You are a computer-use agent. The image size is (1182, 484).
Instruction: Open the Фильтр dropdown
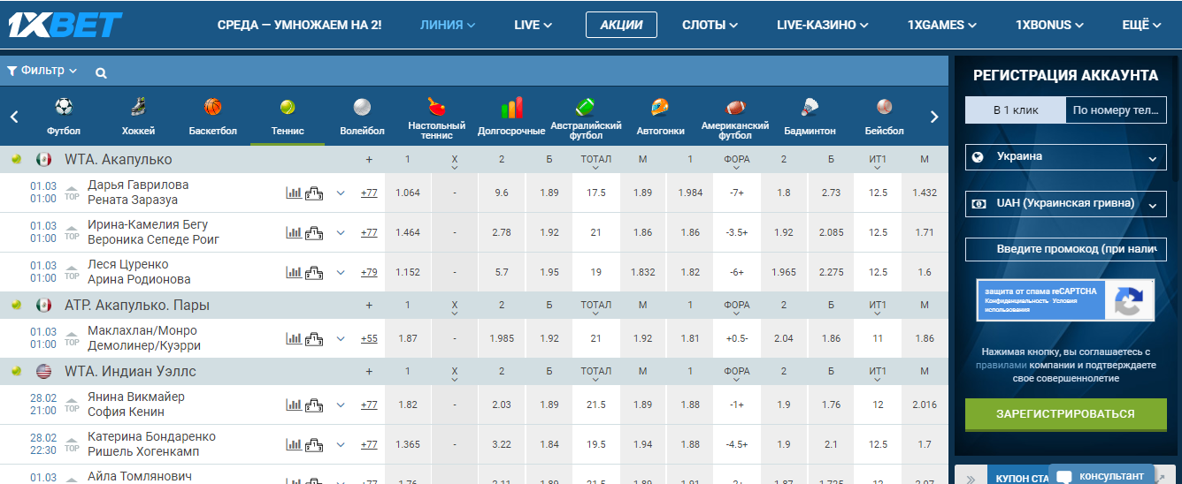[42, 71]
